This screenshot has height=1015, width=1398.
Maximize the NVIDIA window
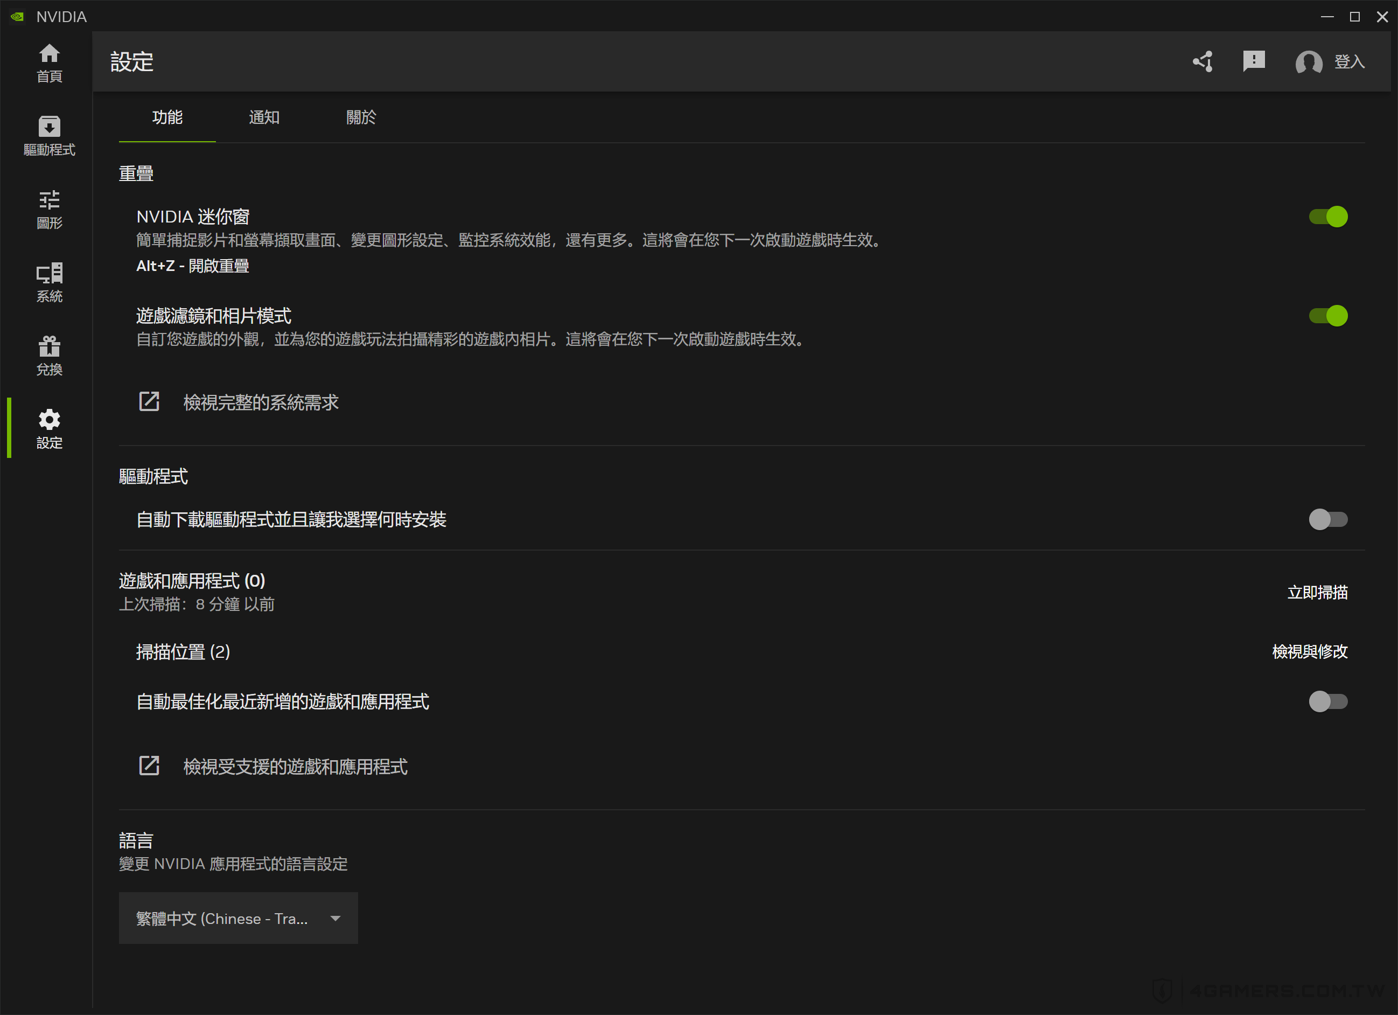1355,17
